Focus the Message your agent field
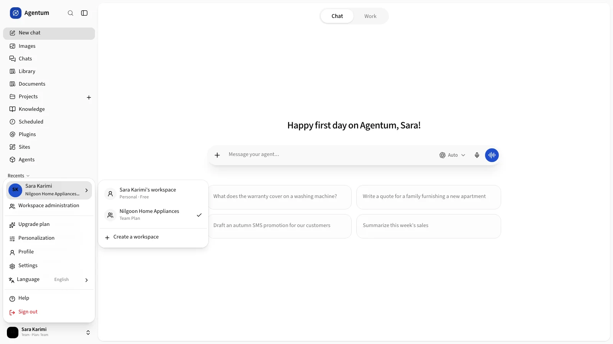The height and width of the screenshot is (344, 613). [x=329, y=155]
